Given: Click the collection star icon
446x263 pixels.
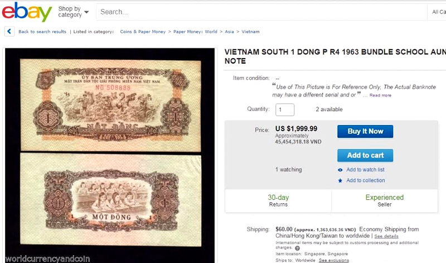Looking at the screenshot, I should click(340, 180).
